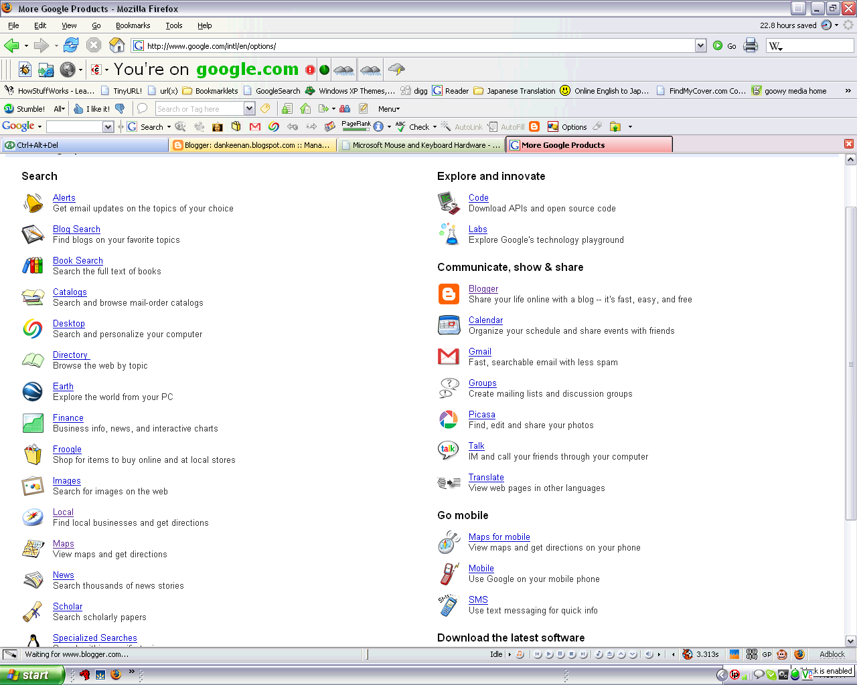Click the tray expand arrow in system tray

721,675
